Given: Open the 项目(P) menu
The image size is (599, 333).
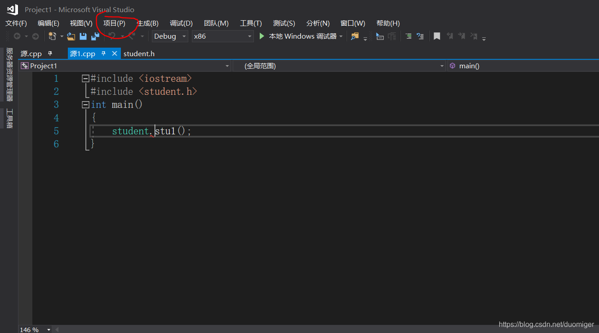Looking at the screenshot, I should pos(114,23).
